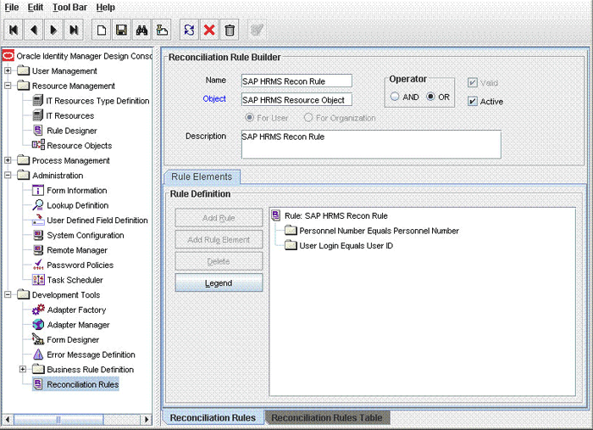Click the Delete button

pyautogui.click(x=219, y=261)
